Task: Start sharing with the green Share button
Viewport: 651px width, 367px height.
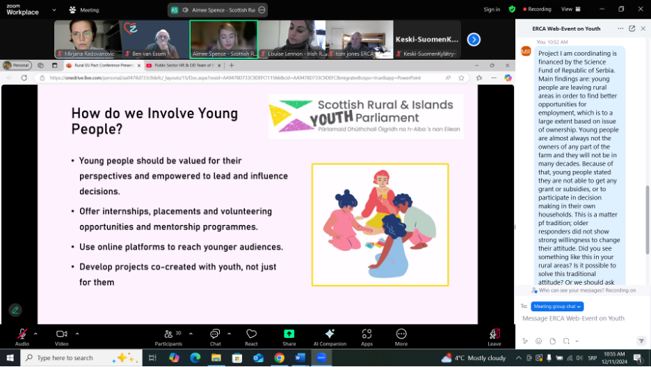Action: (289, 335)
